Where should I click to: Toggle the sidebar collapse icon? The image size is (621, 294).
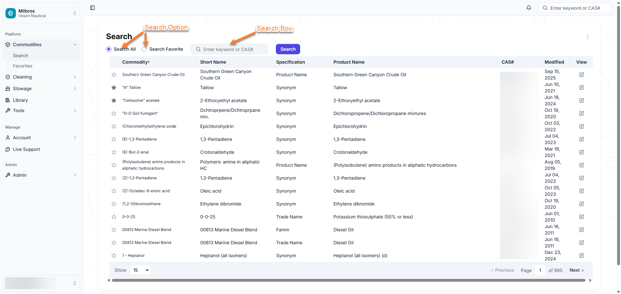click(x=93, y=8)
